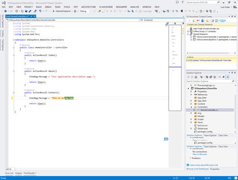Click the Quick Launch input box
The width and height of the screenshot is (238, 180).
pyautogui.click(x=201, y=2)
